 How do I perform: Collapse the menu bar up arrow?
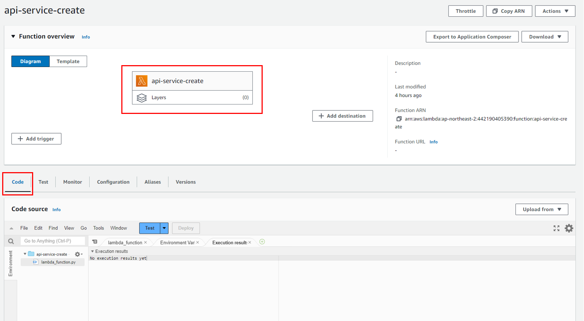(x=11, y=228)
